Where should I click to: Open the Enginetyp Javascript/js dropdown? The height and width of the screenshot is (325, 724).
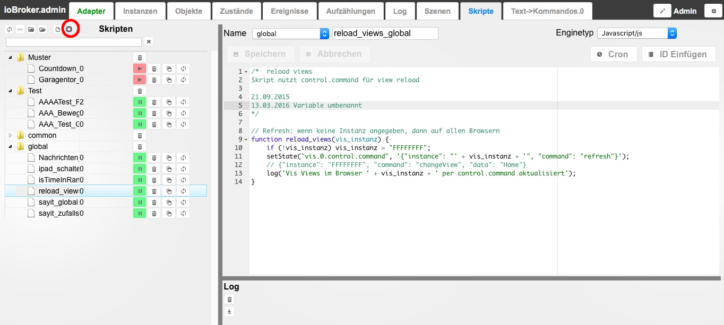click(x=637, y=33)
